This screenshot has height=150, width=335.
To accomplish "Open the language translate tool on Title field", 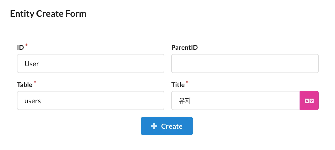I will pyautogui.click(x=309, y=100).
